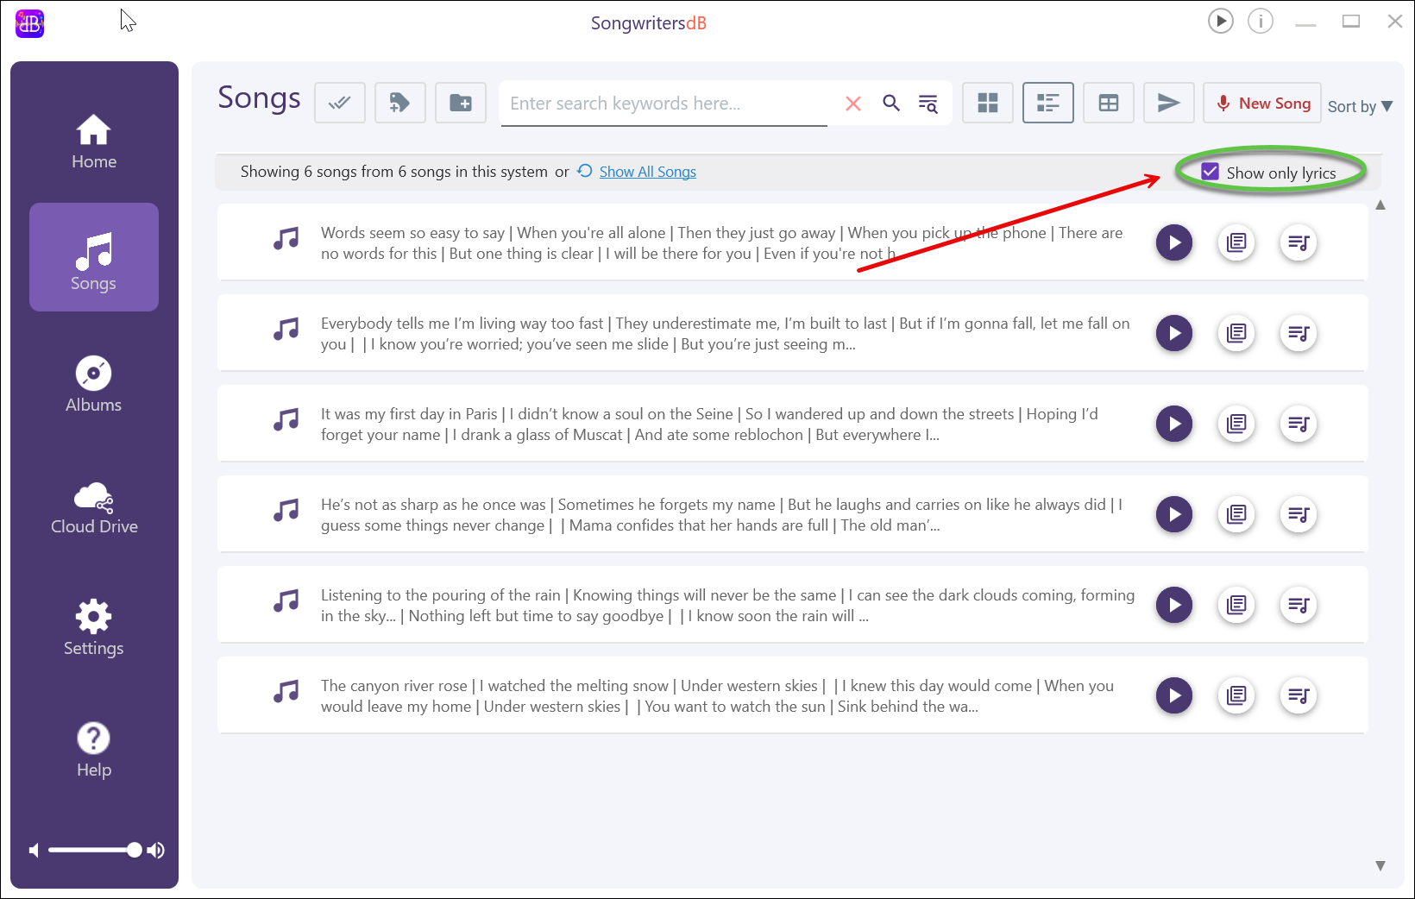Click the Show All Songs link

(647, 172)
